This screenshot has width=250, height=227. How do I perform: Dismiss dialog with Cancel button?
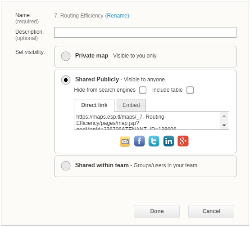point(211,211)
